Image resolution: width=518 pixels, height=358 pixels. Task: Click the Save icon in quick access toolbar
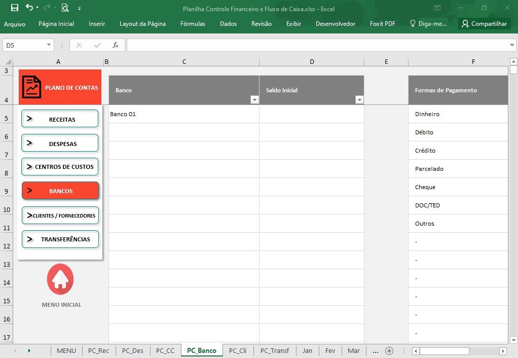pos(15,8)
